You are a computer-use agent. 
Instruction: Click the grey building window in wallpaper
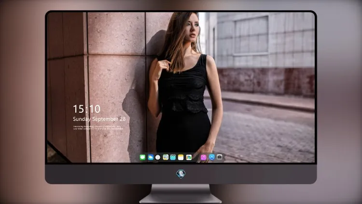pos(251,35)
